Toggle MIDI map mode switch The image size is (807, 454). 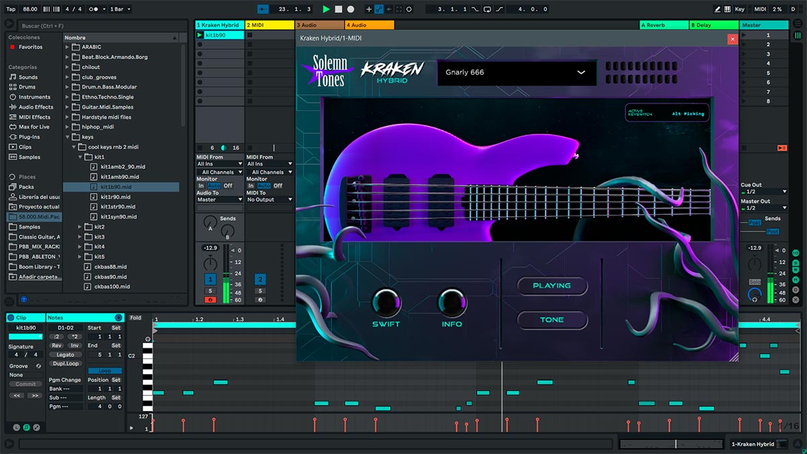coord(760,9)
